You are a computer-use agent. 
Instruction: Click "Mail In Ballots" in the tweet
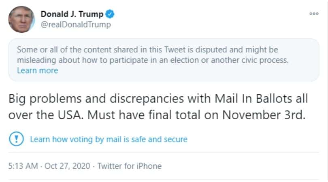point(236,99)
